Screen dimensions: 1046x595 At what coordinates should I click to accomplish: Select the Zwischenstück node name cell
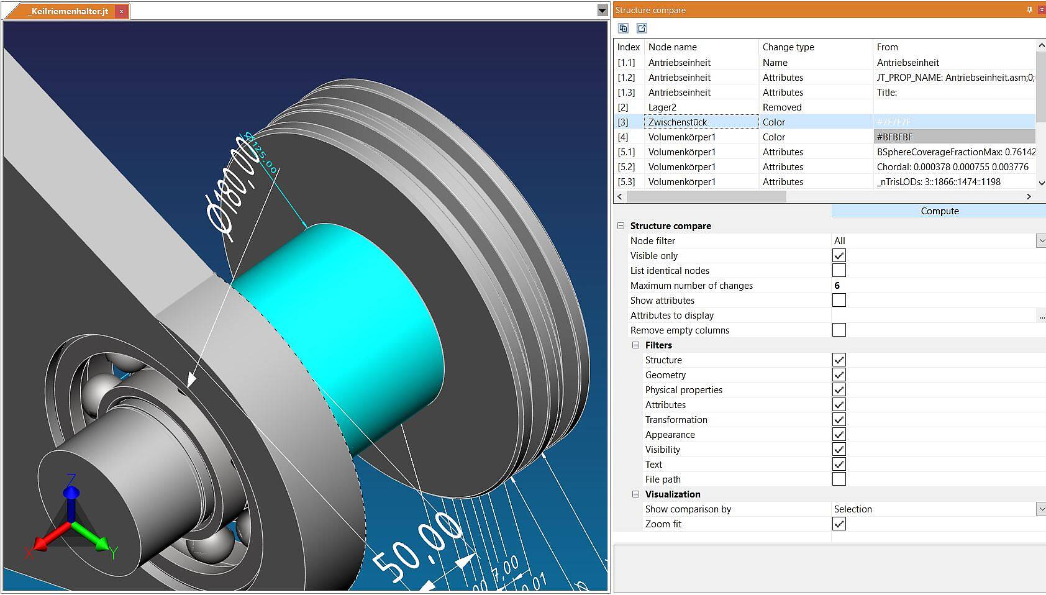click(x=702, y=122)
